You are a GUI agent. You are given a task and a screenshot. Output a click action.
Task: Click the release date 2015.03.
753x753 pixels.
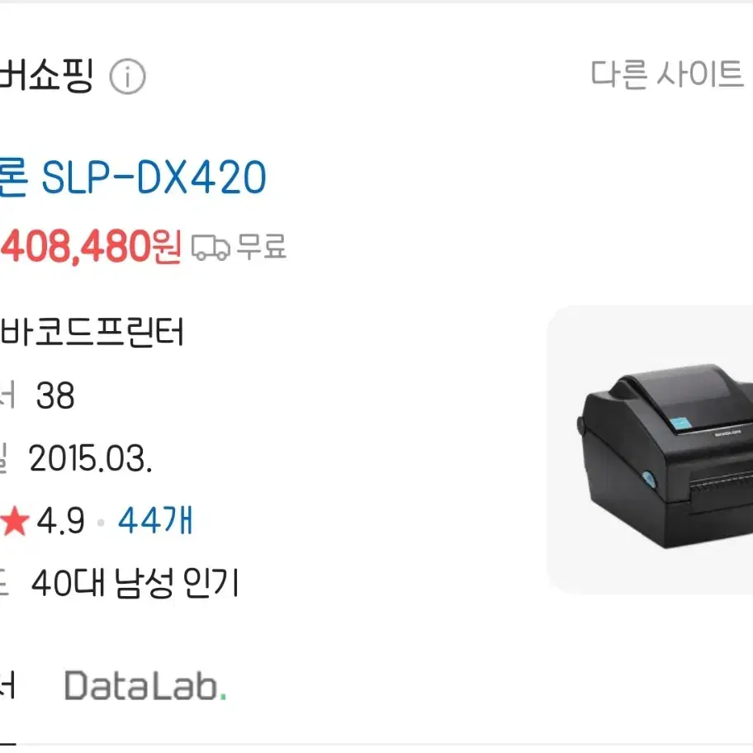[90, 458]
